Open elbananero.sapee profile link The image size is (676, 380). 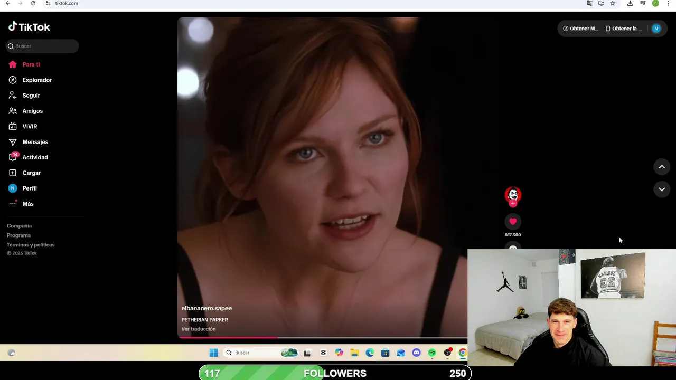(206, 308)
